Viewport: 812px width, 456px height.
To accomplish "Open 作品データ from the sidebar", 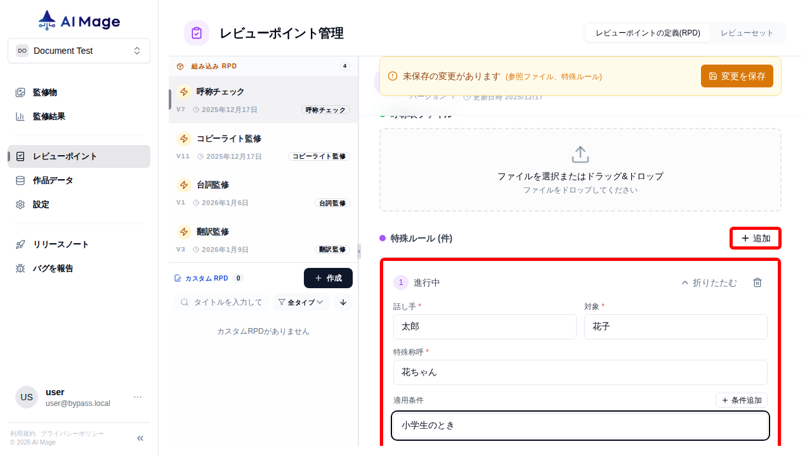I will tap(51, 180).
